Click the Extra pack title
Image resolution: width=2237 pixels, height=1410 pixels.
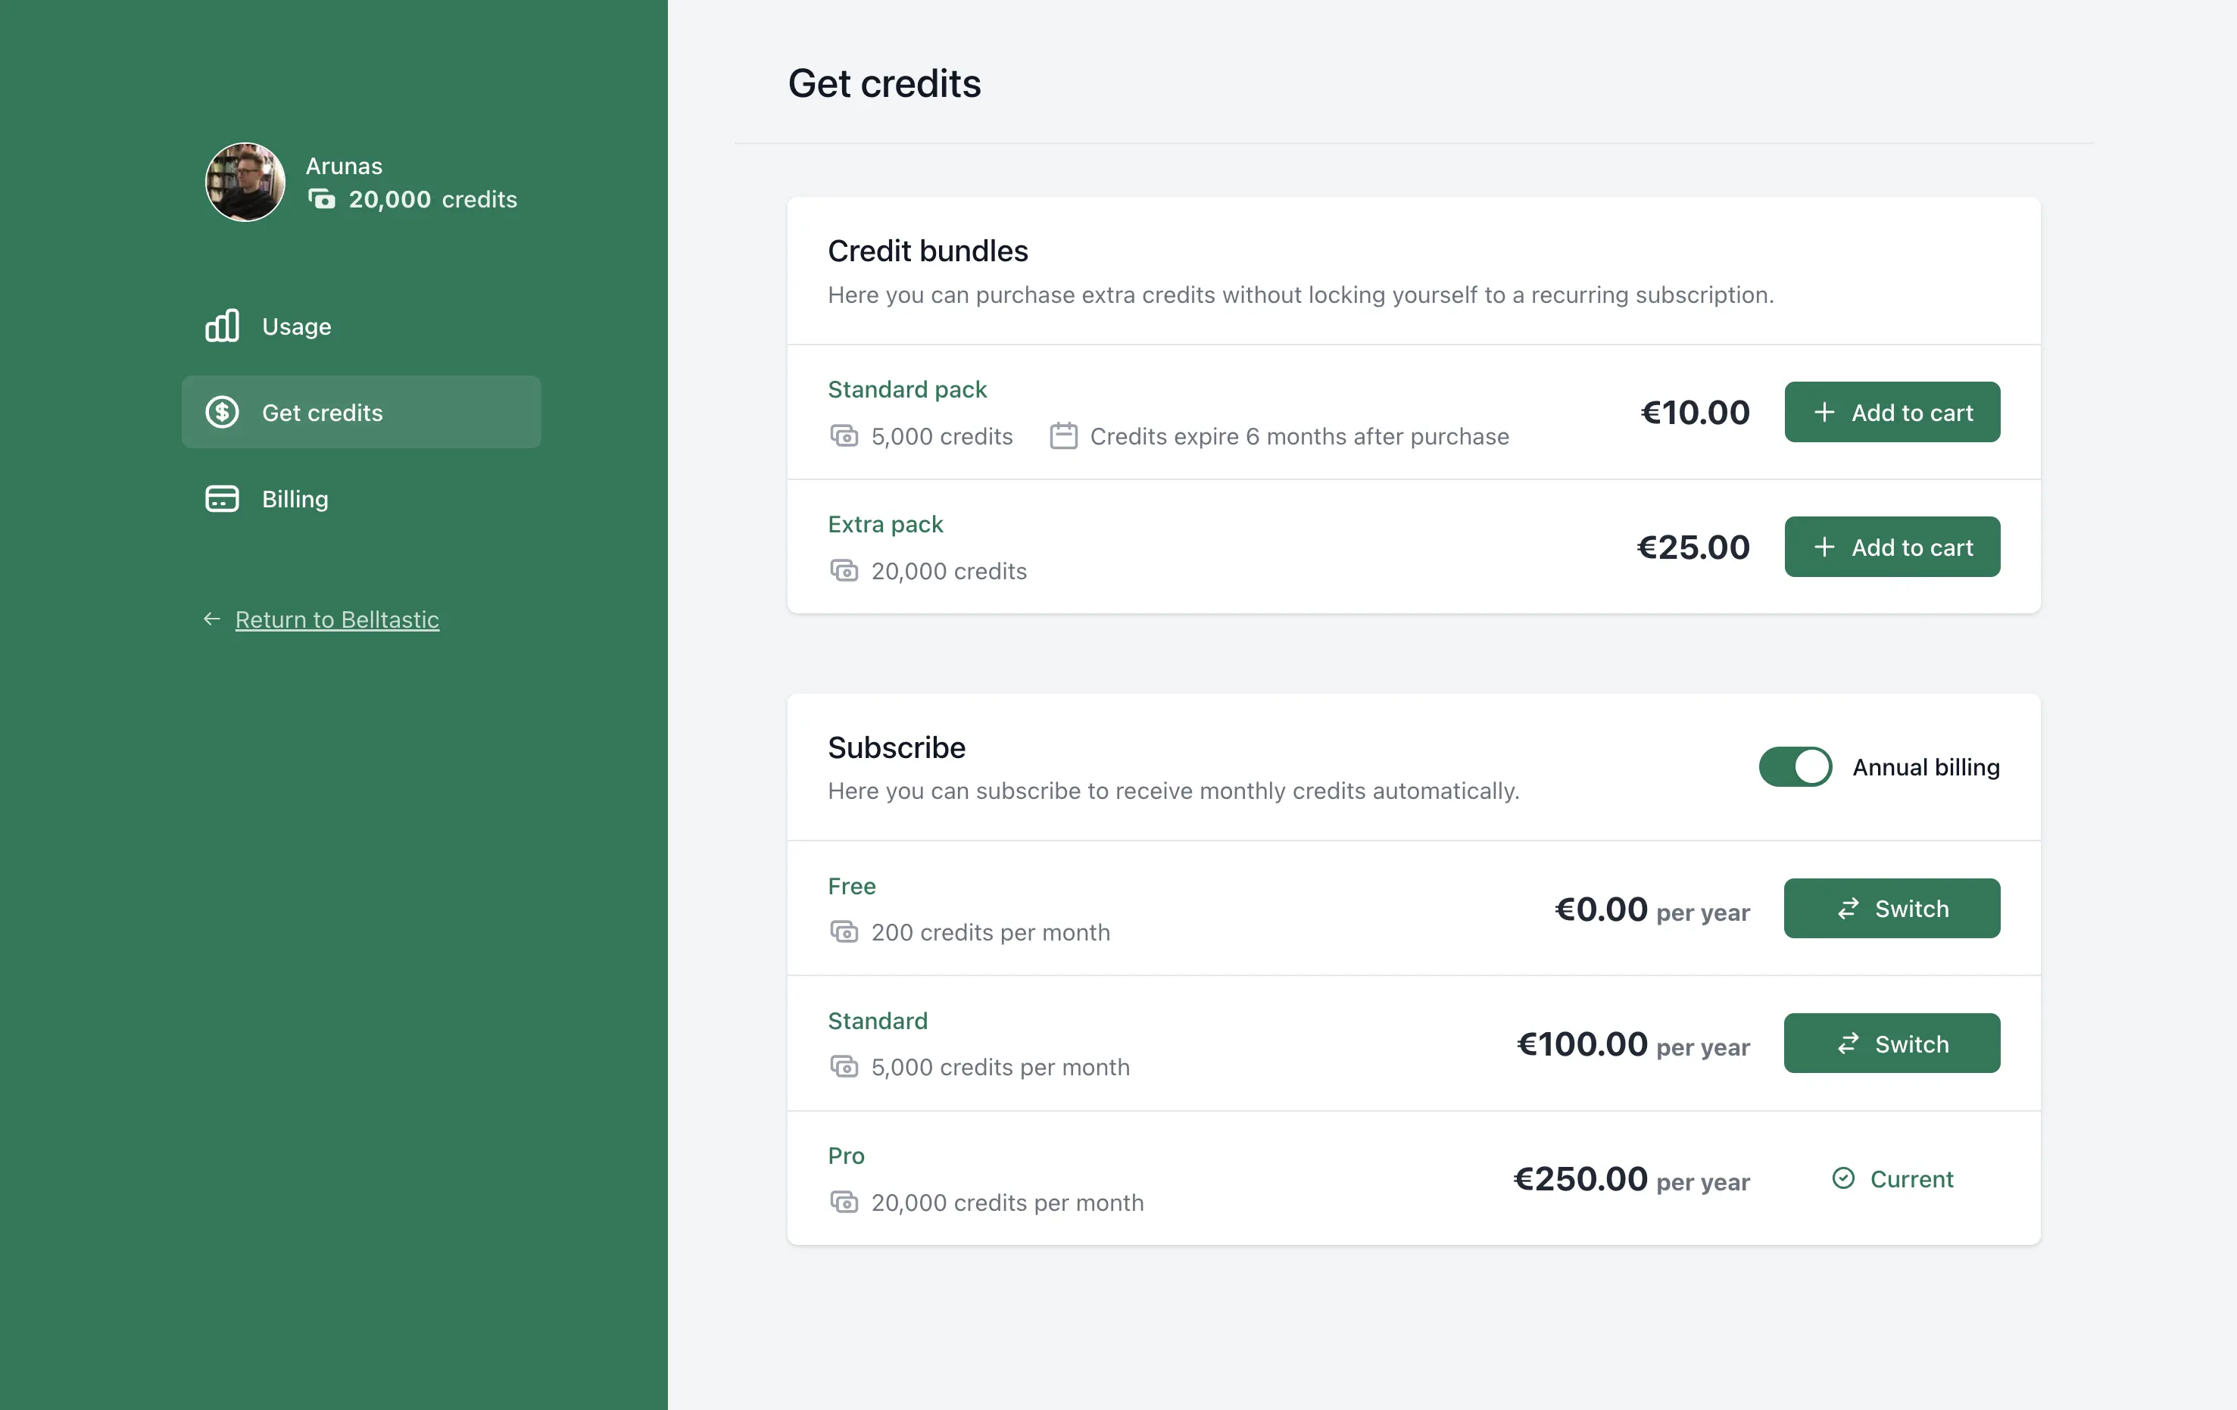pos(885,524)
